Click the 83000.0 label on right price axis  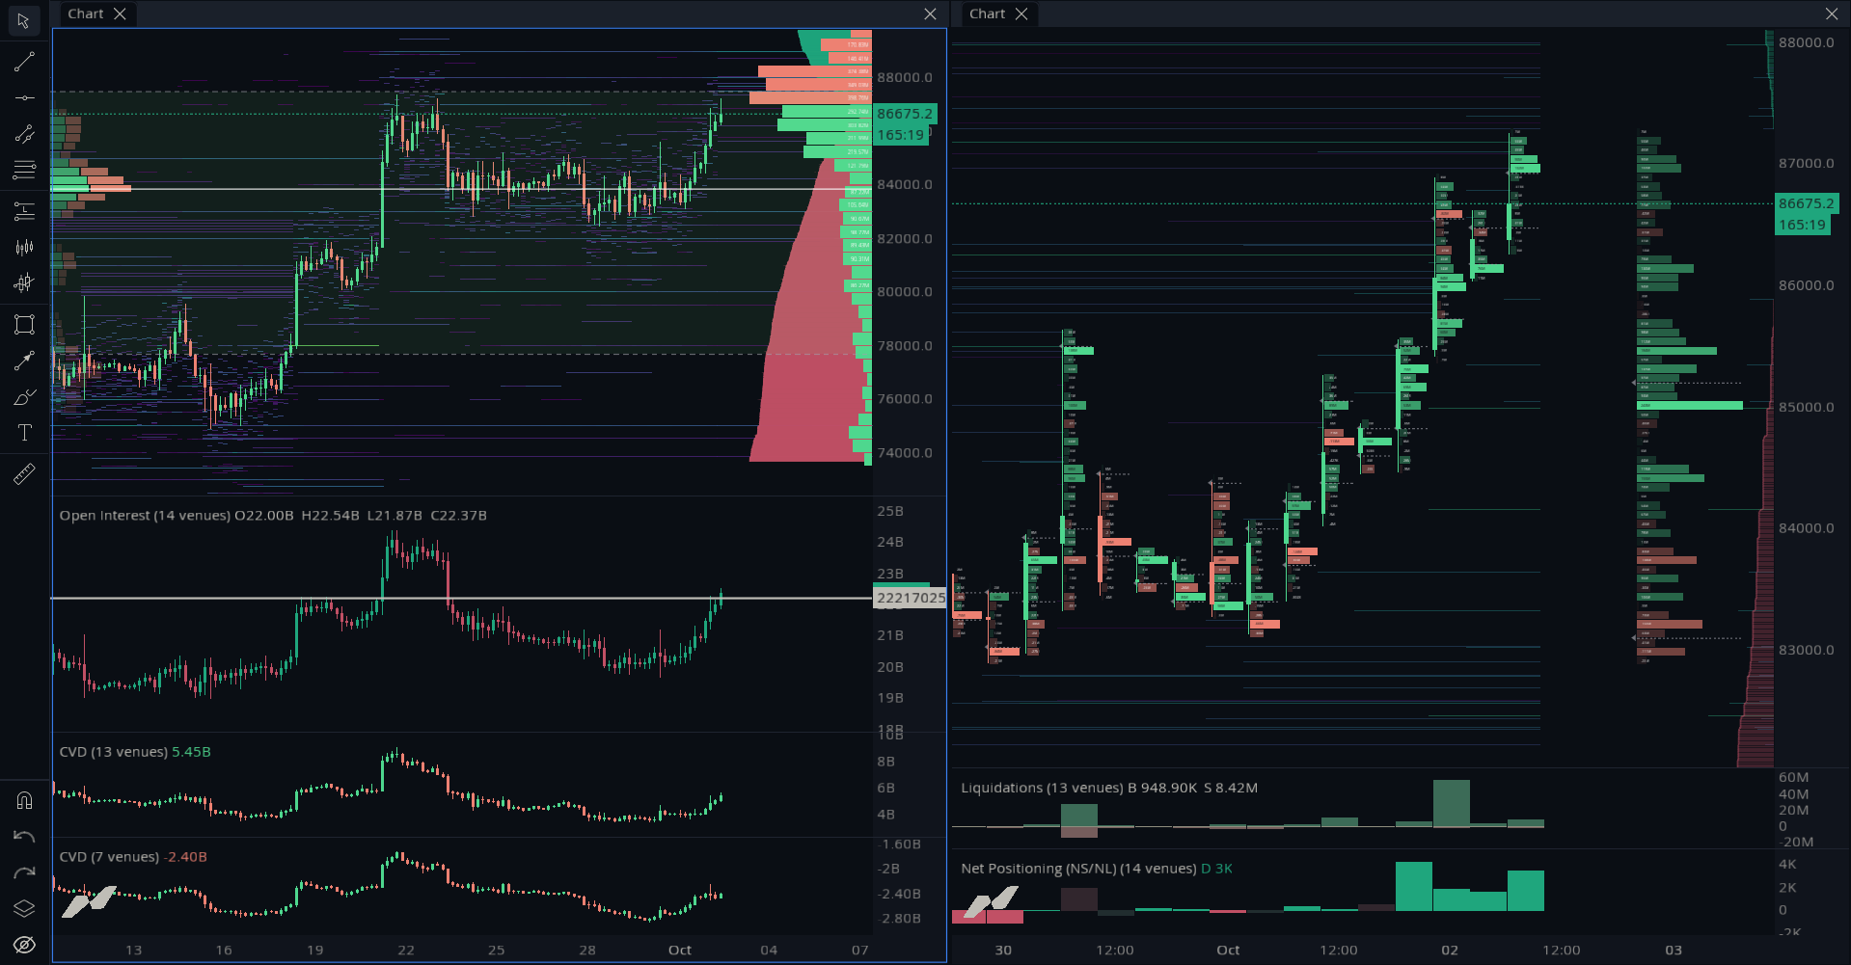pos(1807,650)
